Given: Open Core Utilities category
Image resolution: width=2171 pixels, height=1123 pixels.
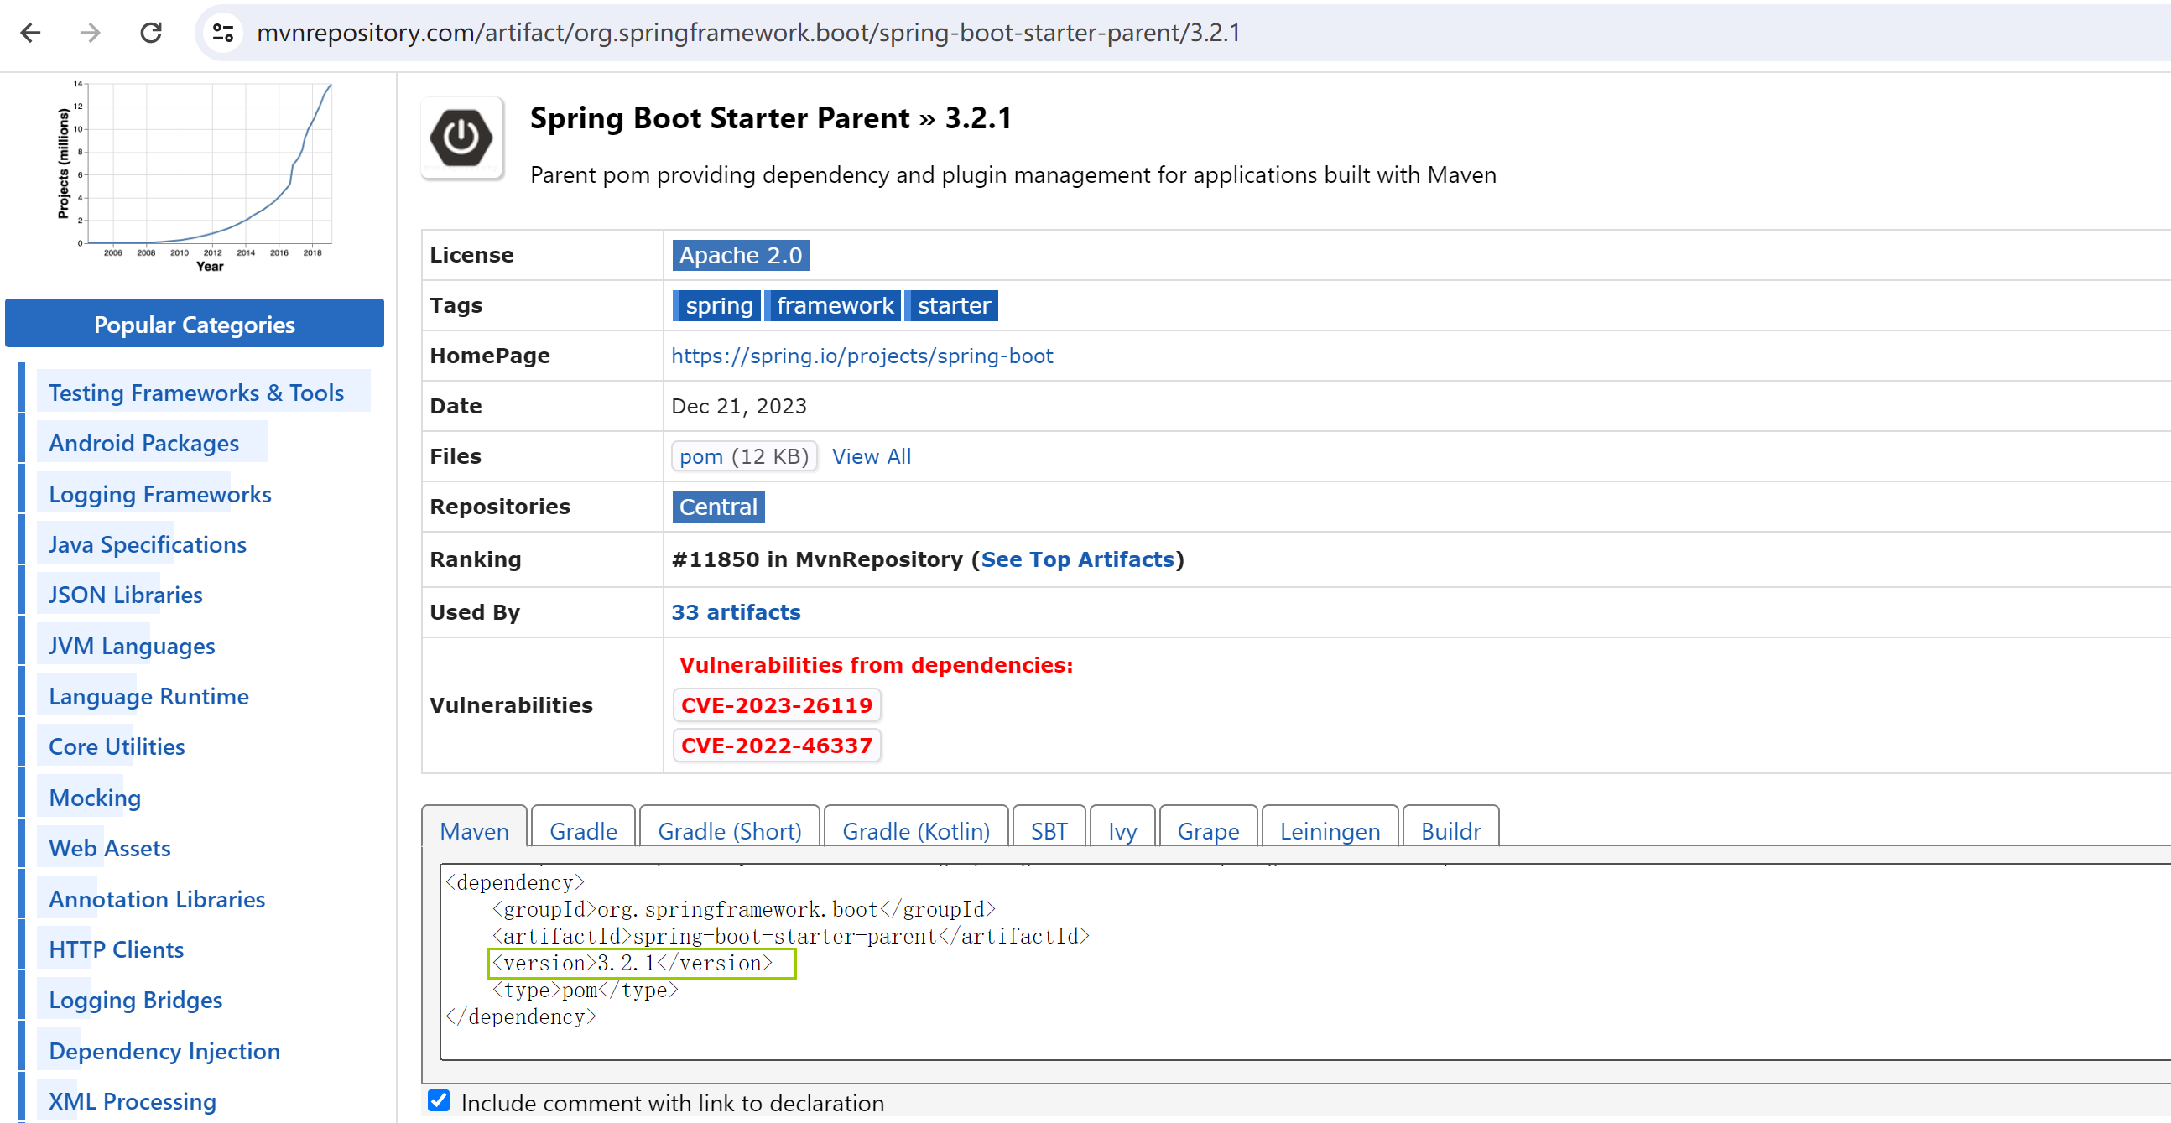Looking at the screenshot, I should [x=117, y=747].
